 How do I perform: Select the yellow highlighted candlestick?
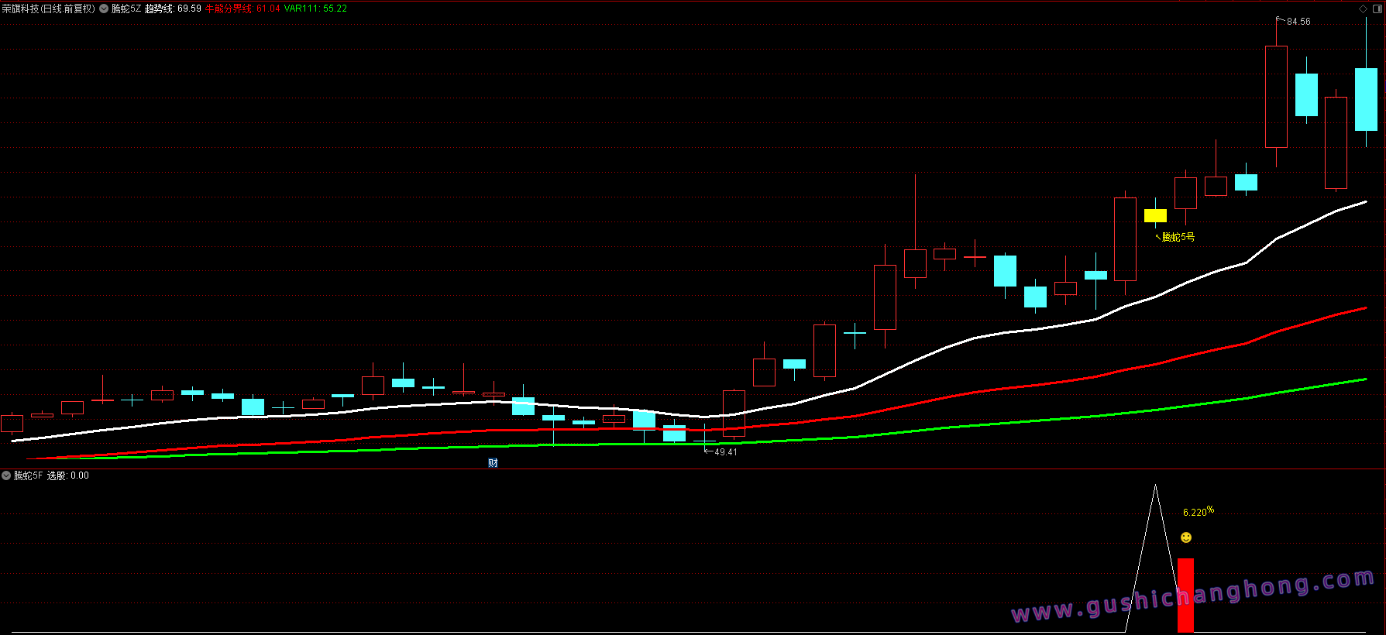(1155, 215)
